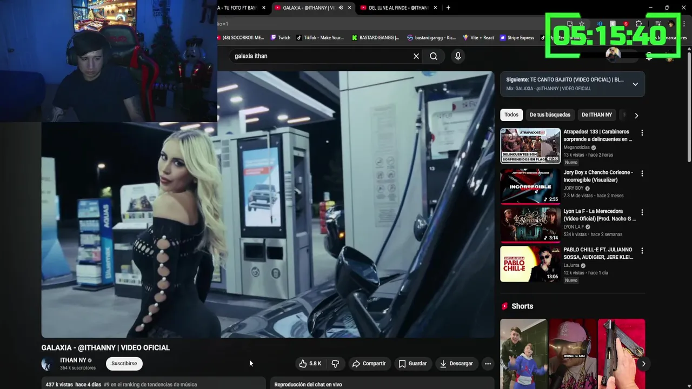Click LaJunta channel name
The height and width of the screenshot is (389, 692).
coord(571,266)
